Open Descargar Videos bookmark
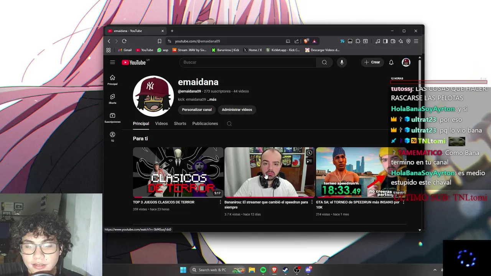This screenshot has width=491, height=276. point(322,50)
